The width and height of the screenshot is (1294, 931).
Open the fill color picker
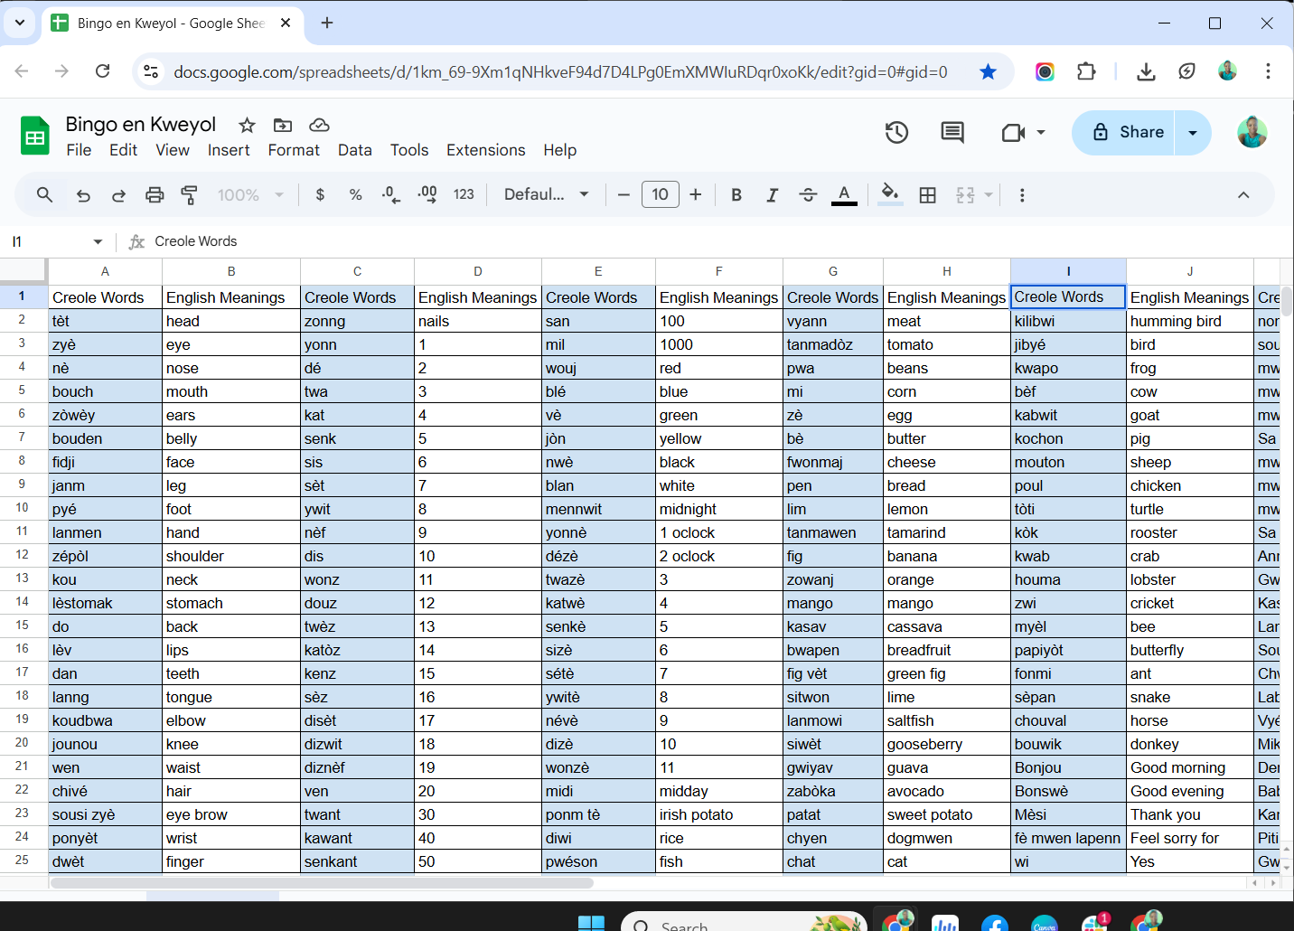pos(890,195)
